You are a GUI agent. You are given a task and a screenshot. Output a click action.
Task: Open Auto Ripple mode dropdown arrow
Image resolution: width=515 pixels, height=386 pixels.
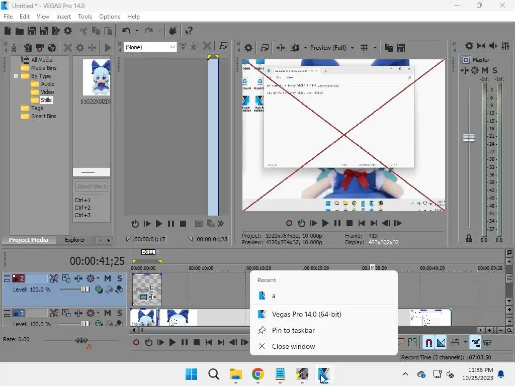[x=465, y=343]
